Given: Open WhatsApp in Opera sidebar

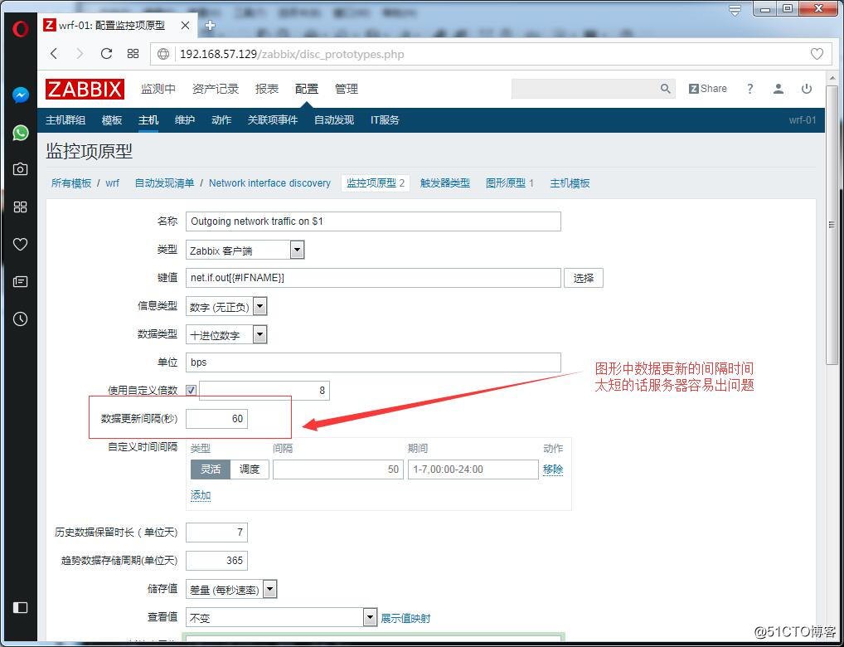Looking at the screenshot, I should pos(21,133).
